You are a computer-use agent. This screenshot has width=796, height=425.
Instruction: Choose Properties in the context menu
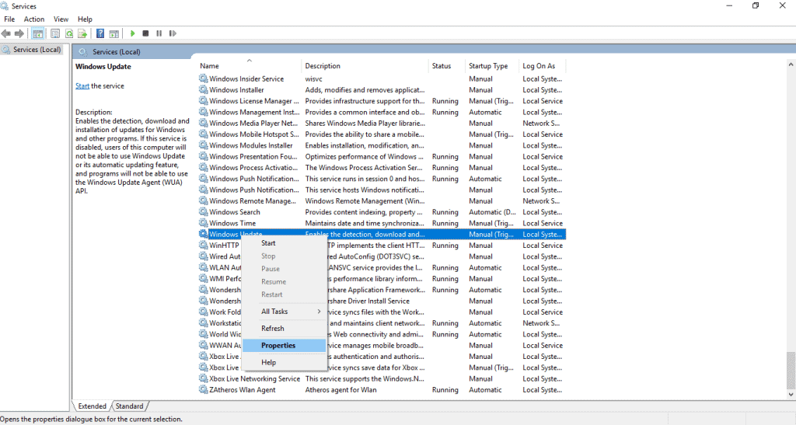[284, 346]
